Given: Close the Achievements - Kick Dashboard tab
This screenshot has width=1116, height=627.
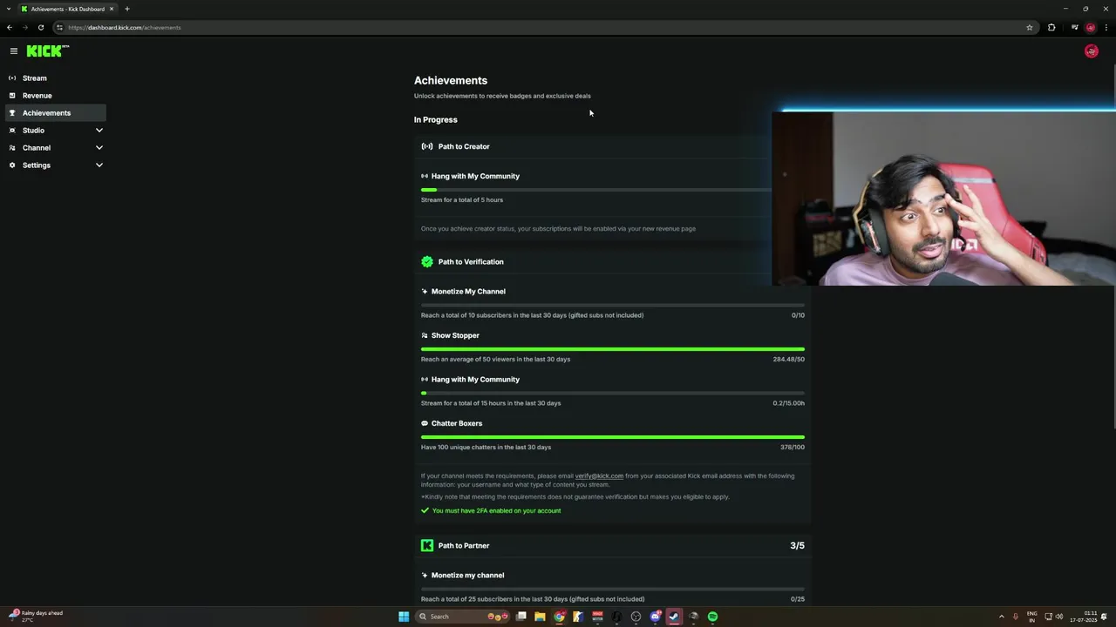Looking at the screenshot, I should coord(112,9).
